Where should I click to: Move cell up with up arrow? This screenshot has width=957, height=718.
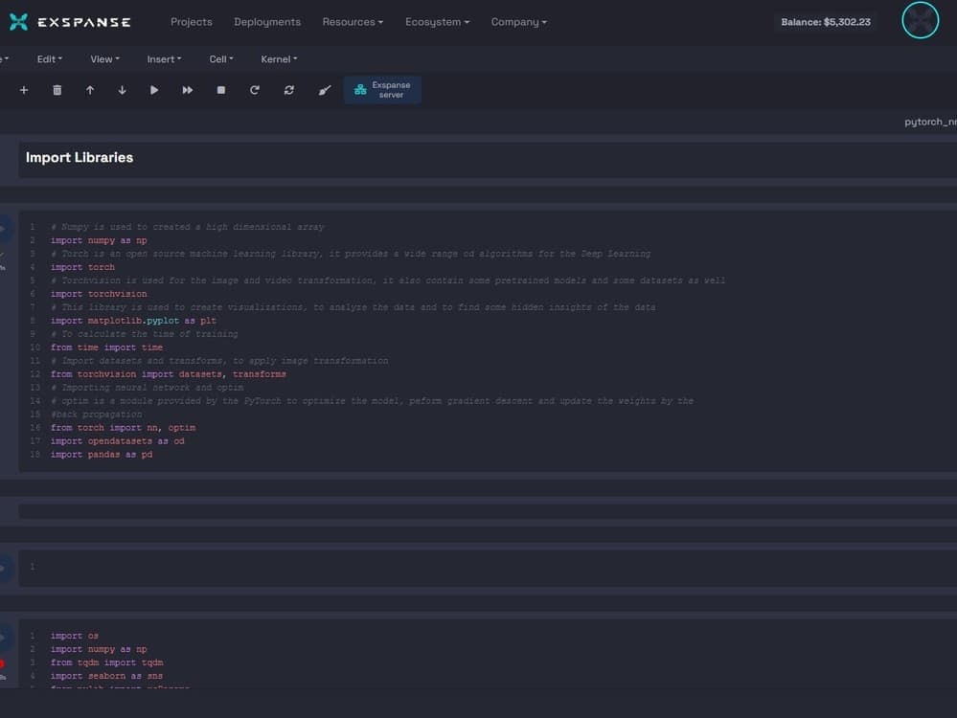(90, 90)
